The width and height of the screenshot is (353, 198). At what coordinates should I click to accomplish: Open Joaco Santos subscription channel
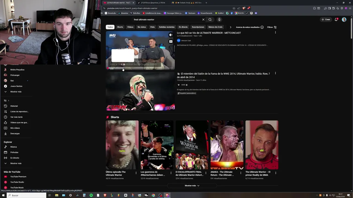16,86
